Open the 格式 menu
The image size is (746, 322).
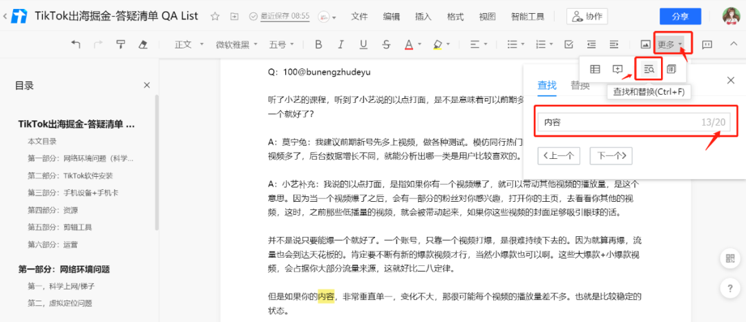coord(455,17)
